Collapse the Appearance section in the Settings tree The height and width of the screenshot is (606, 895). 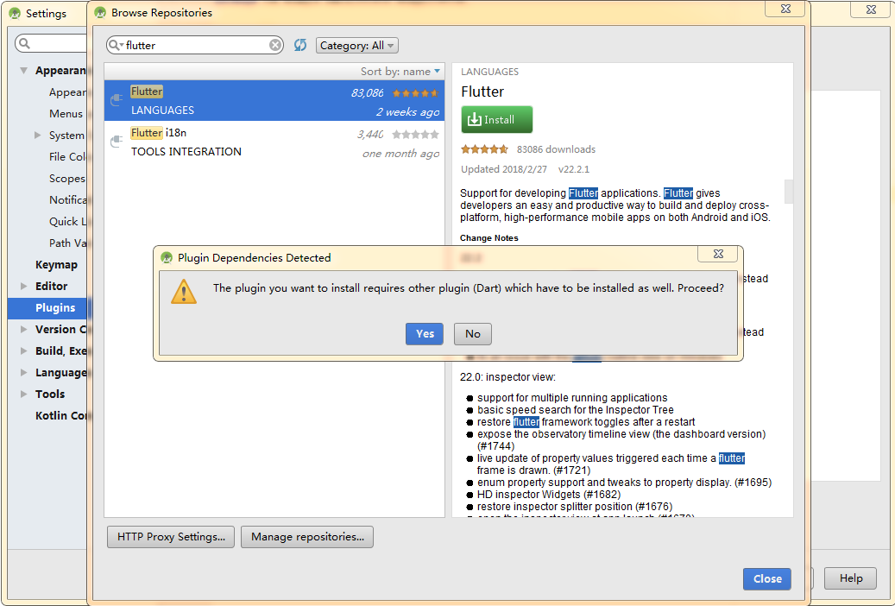(x=23, y=71)
